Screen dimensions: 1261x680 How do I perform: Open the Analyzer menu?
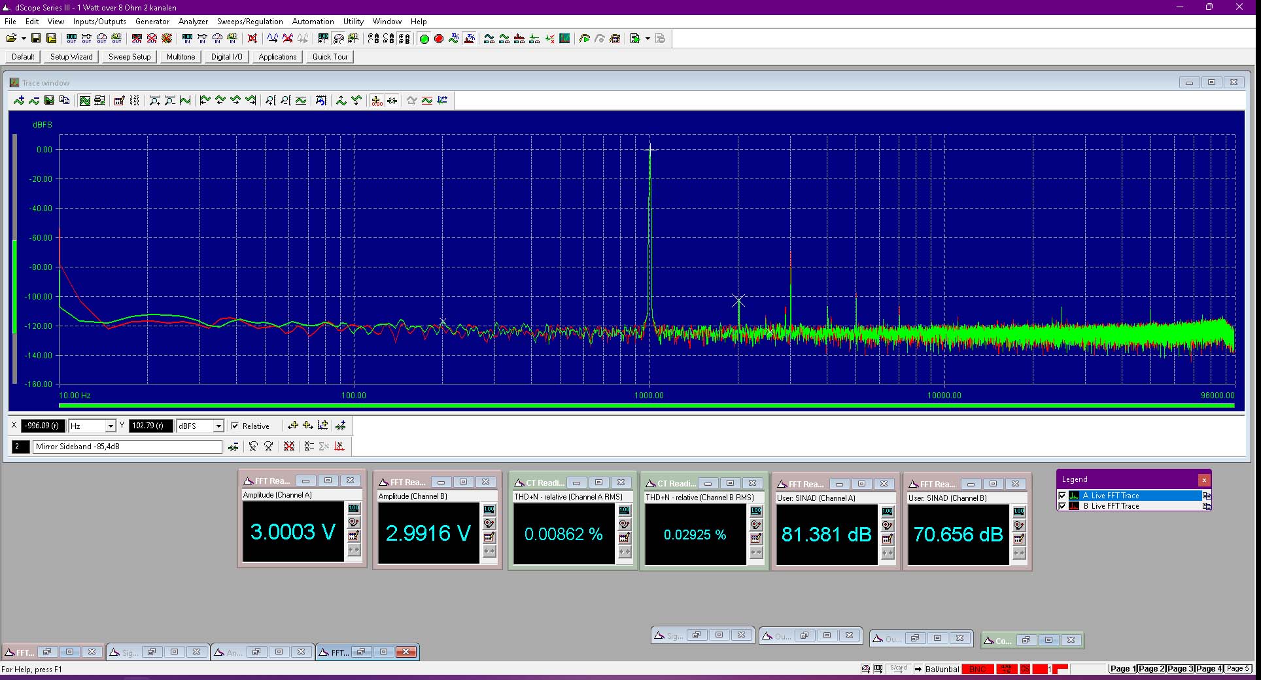click(193, 22)
